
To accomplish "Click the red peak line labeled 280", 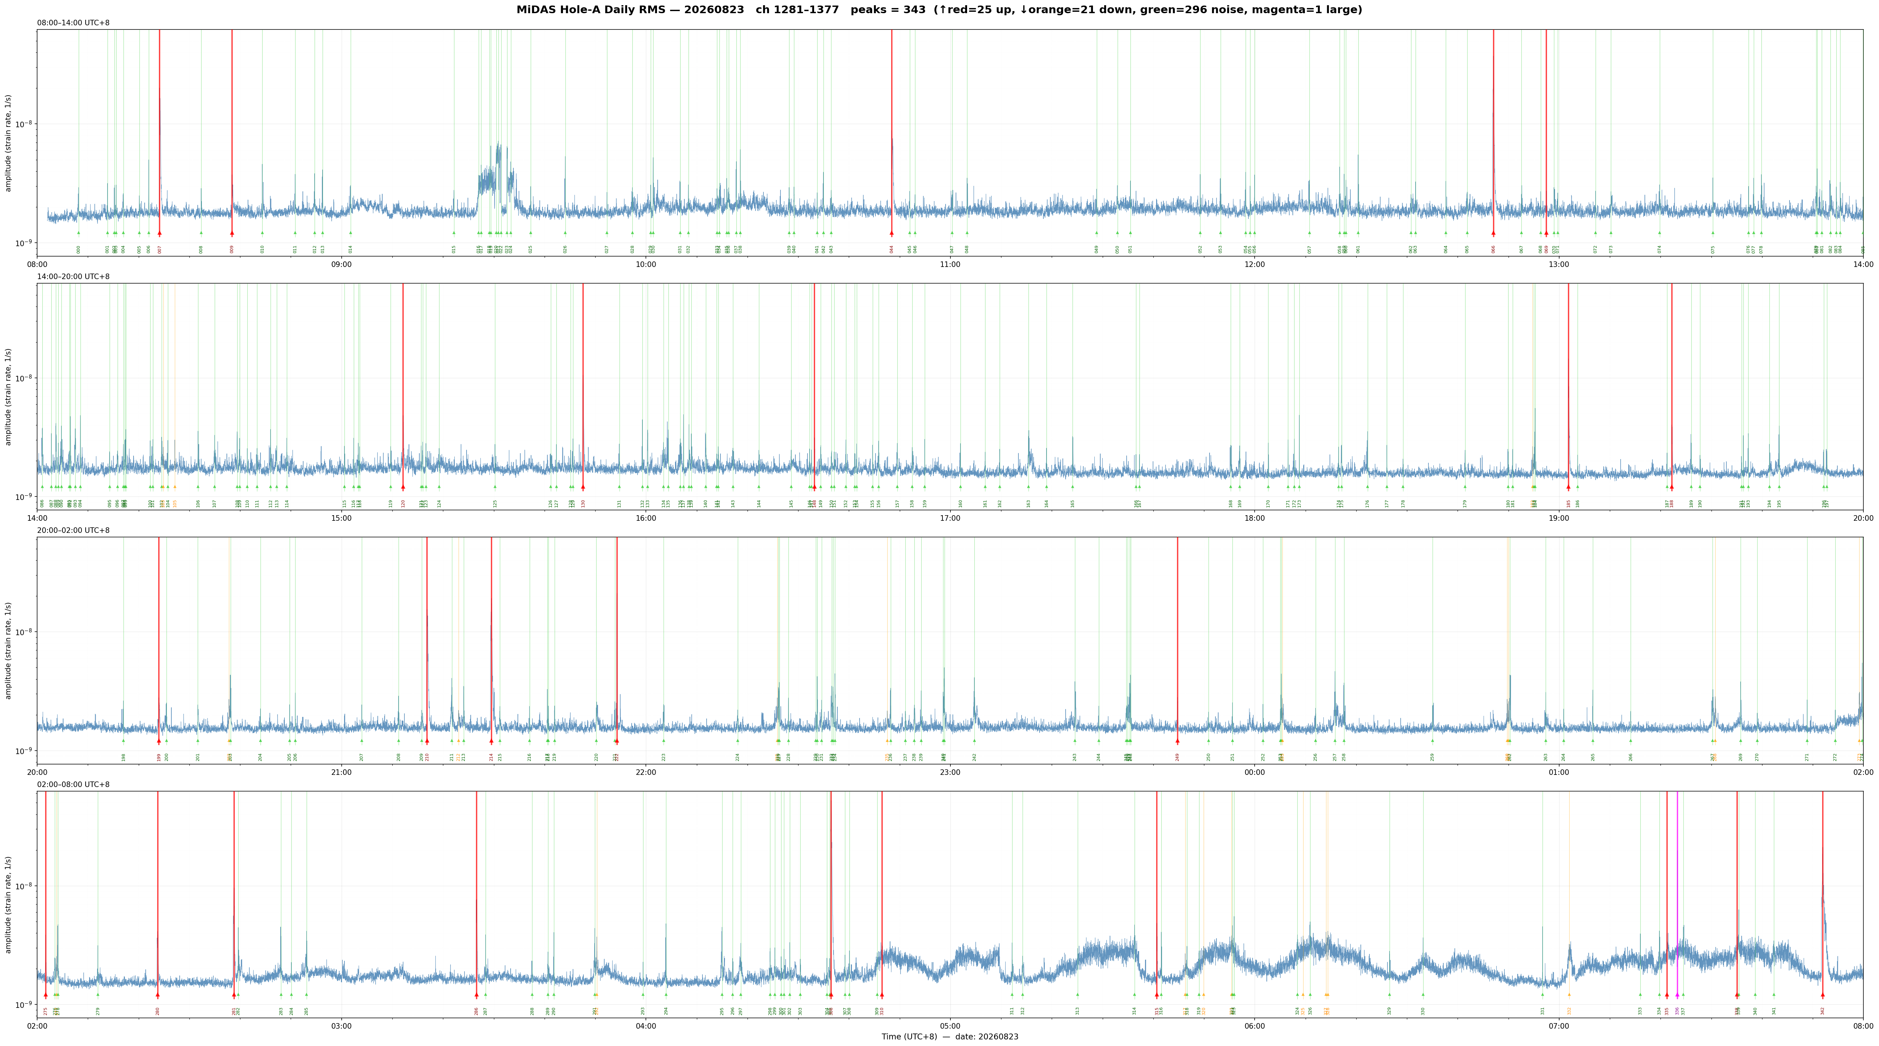I will [157, 893].
